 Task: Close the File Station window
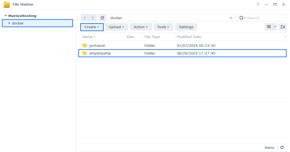(284, 5)
